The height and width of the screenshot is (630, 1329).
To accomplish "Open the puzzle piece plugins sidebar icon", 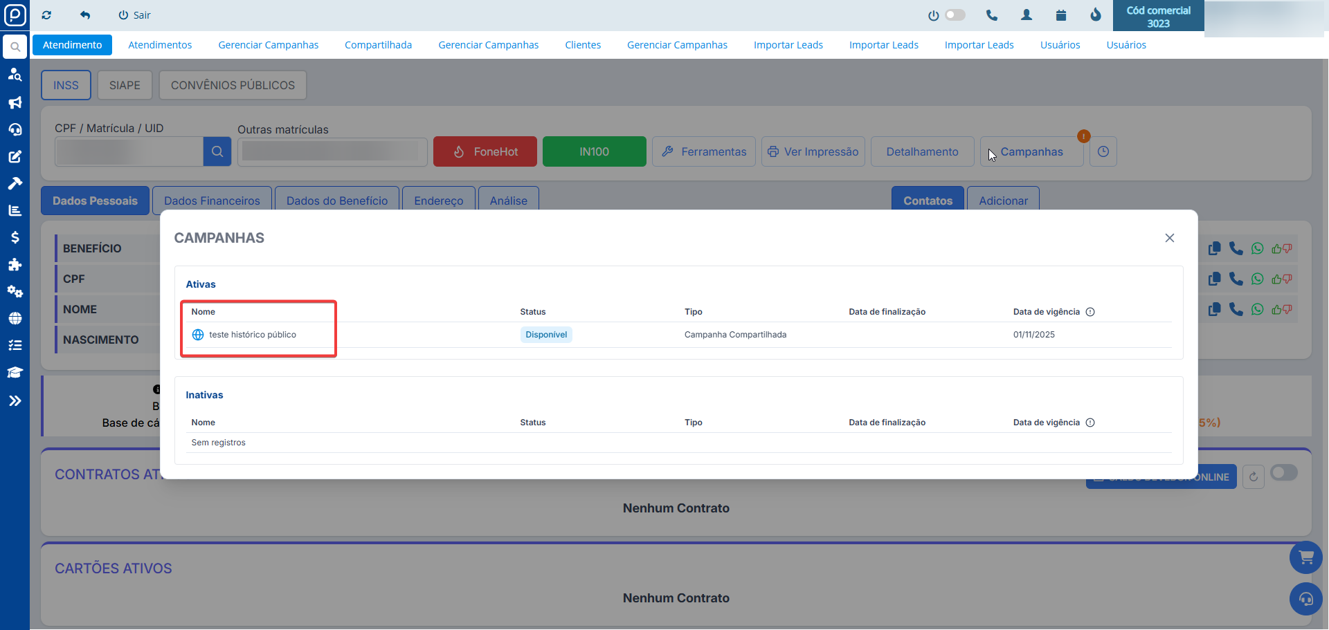I will pos(15,264).
